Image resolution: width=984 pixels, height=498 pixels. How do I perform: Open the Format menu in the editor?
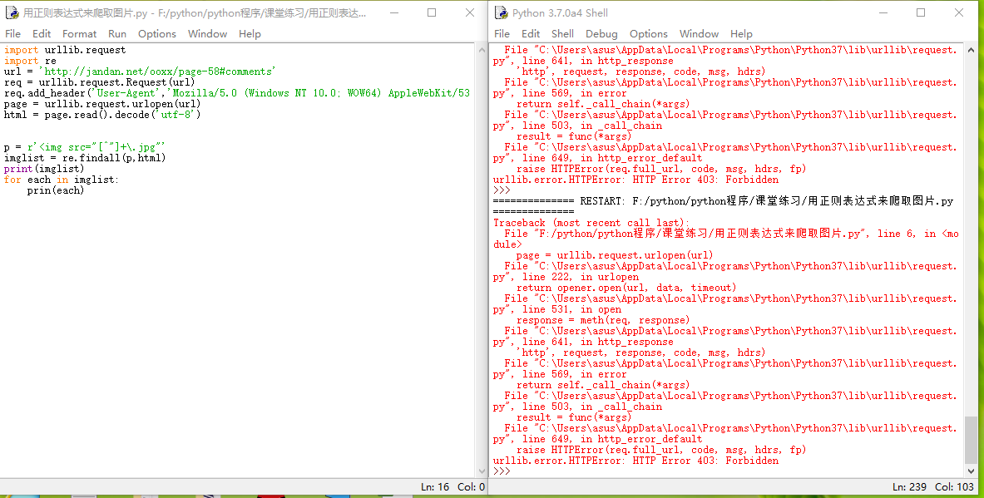tap(79, 34)
